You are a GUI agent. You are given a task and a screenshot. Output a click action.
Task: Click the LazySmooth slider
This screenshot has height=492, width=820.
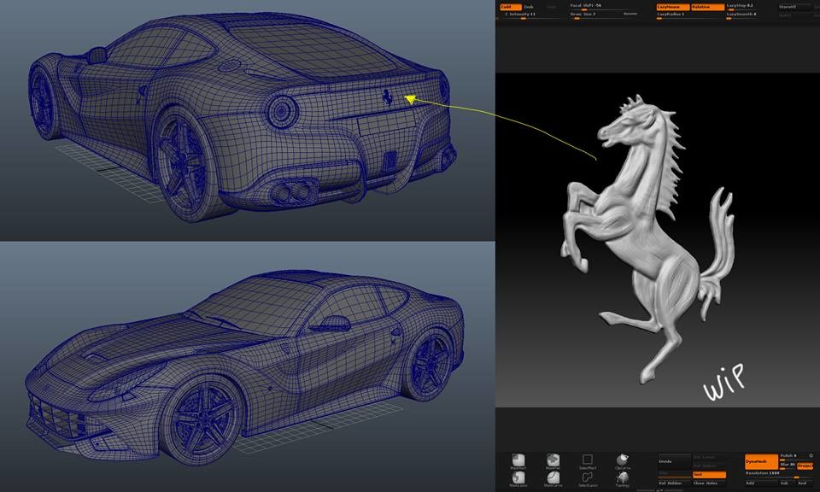742,15
